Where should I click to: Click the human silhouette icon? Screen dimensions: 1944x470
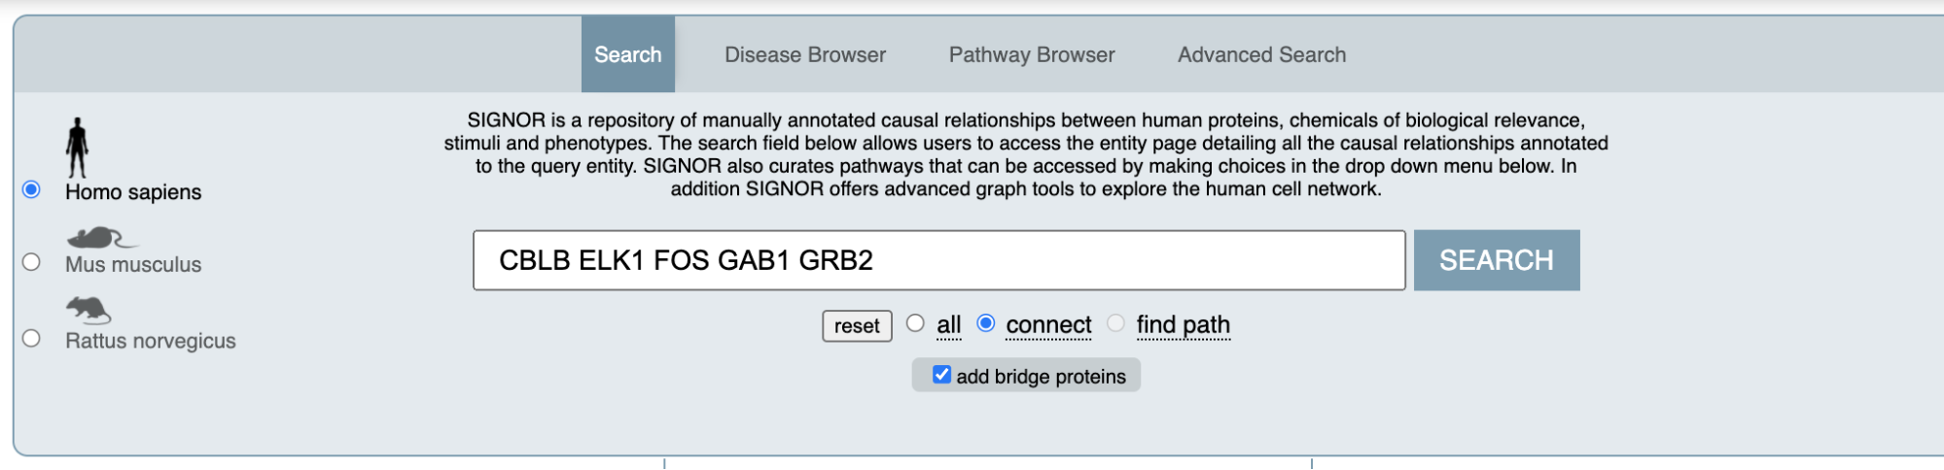pyautogui.click(x=77, y=148)
